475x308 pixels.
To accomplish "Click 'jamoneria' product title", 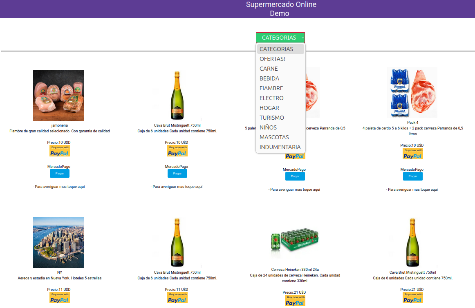I will point(60,125).
